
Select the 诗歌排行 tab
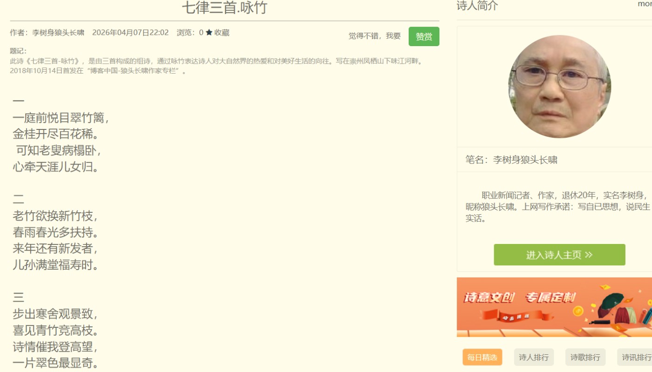(585, 357)
